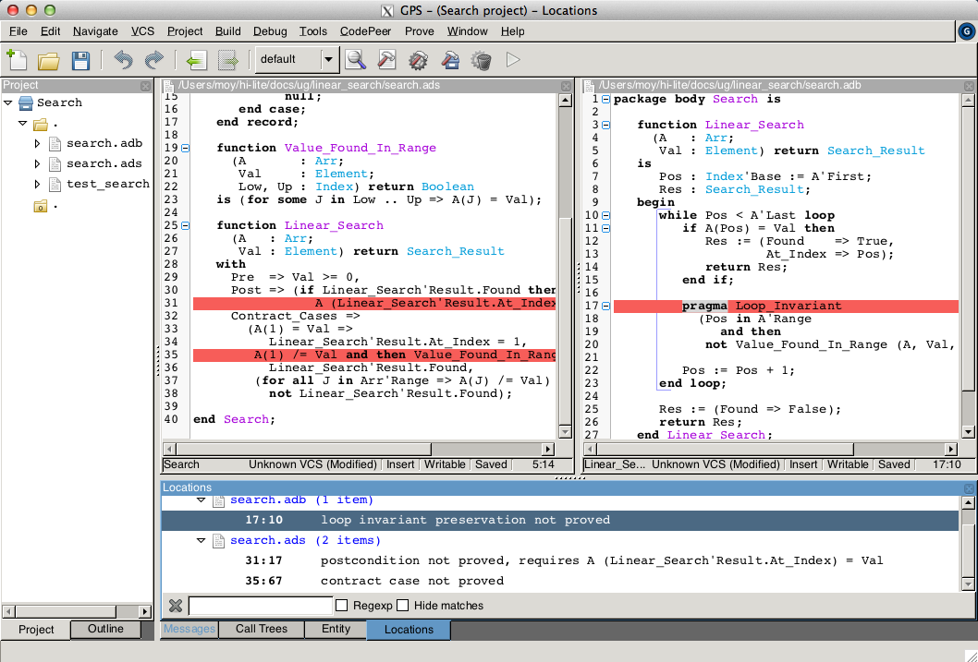Close the Project panel
Screen dimensions: 978x662
[145, 86]
